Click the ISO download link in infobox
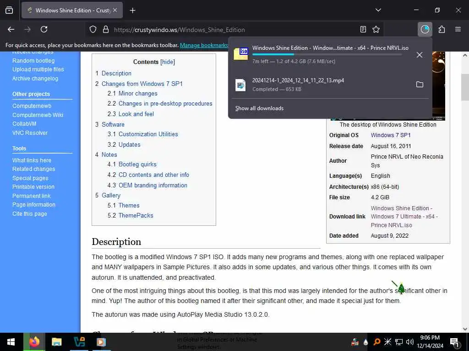 pos(404,217)
